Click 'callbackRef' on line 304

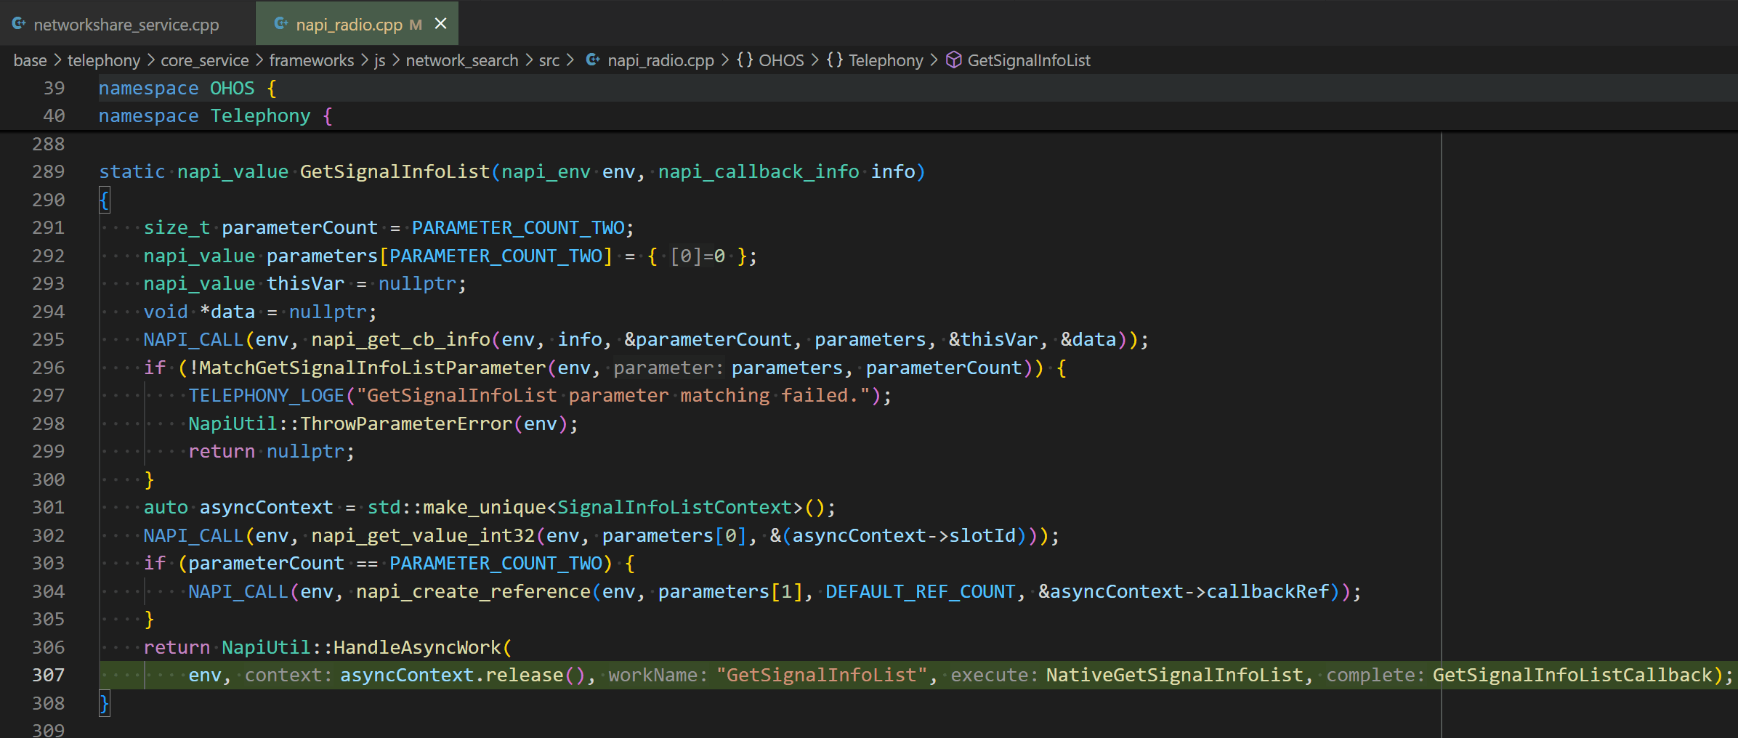(1268, 592)
